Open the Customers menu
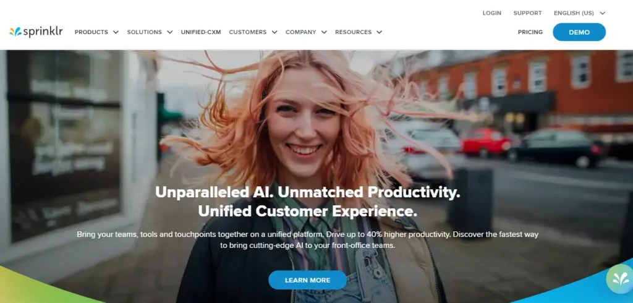633x303 pixels. coord(248,32)
